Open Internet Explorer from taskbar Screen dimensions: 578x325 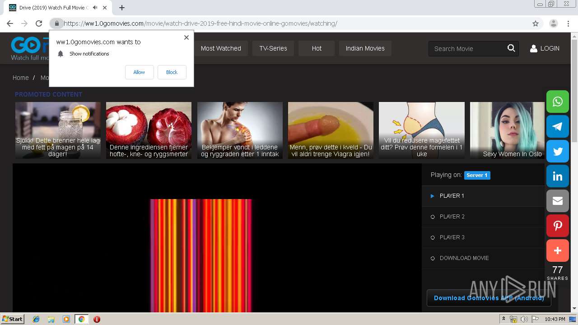[36, 319]
